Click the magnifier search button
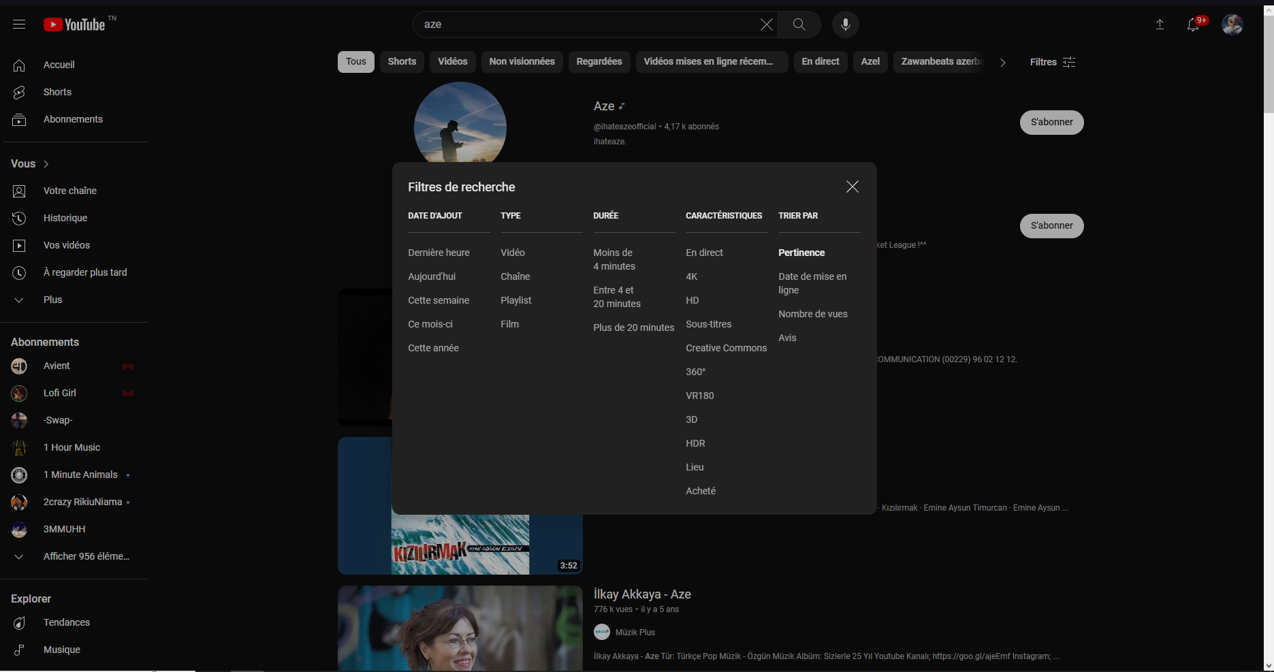 pyautogui.click(x=799, y=25)
